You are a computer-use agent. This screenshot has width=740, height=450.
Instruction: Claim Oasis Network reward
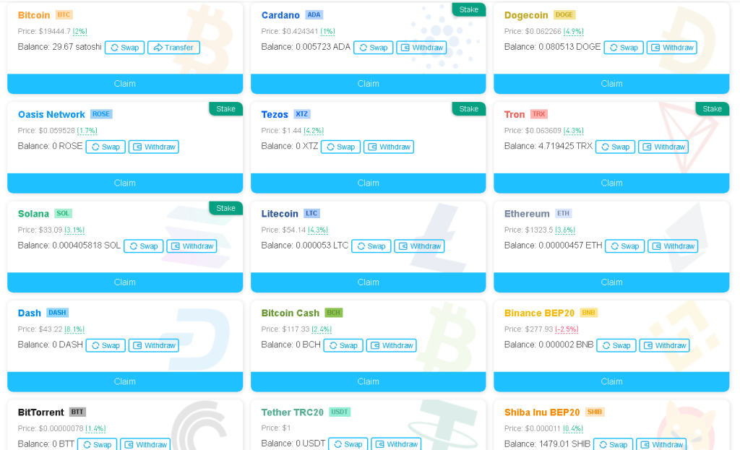[x=125, y=183]
